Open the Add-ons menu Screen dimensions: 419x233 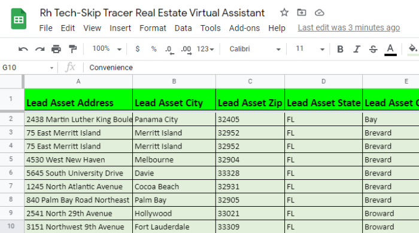[x=244, y=28]
